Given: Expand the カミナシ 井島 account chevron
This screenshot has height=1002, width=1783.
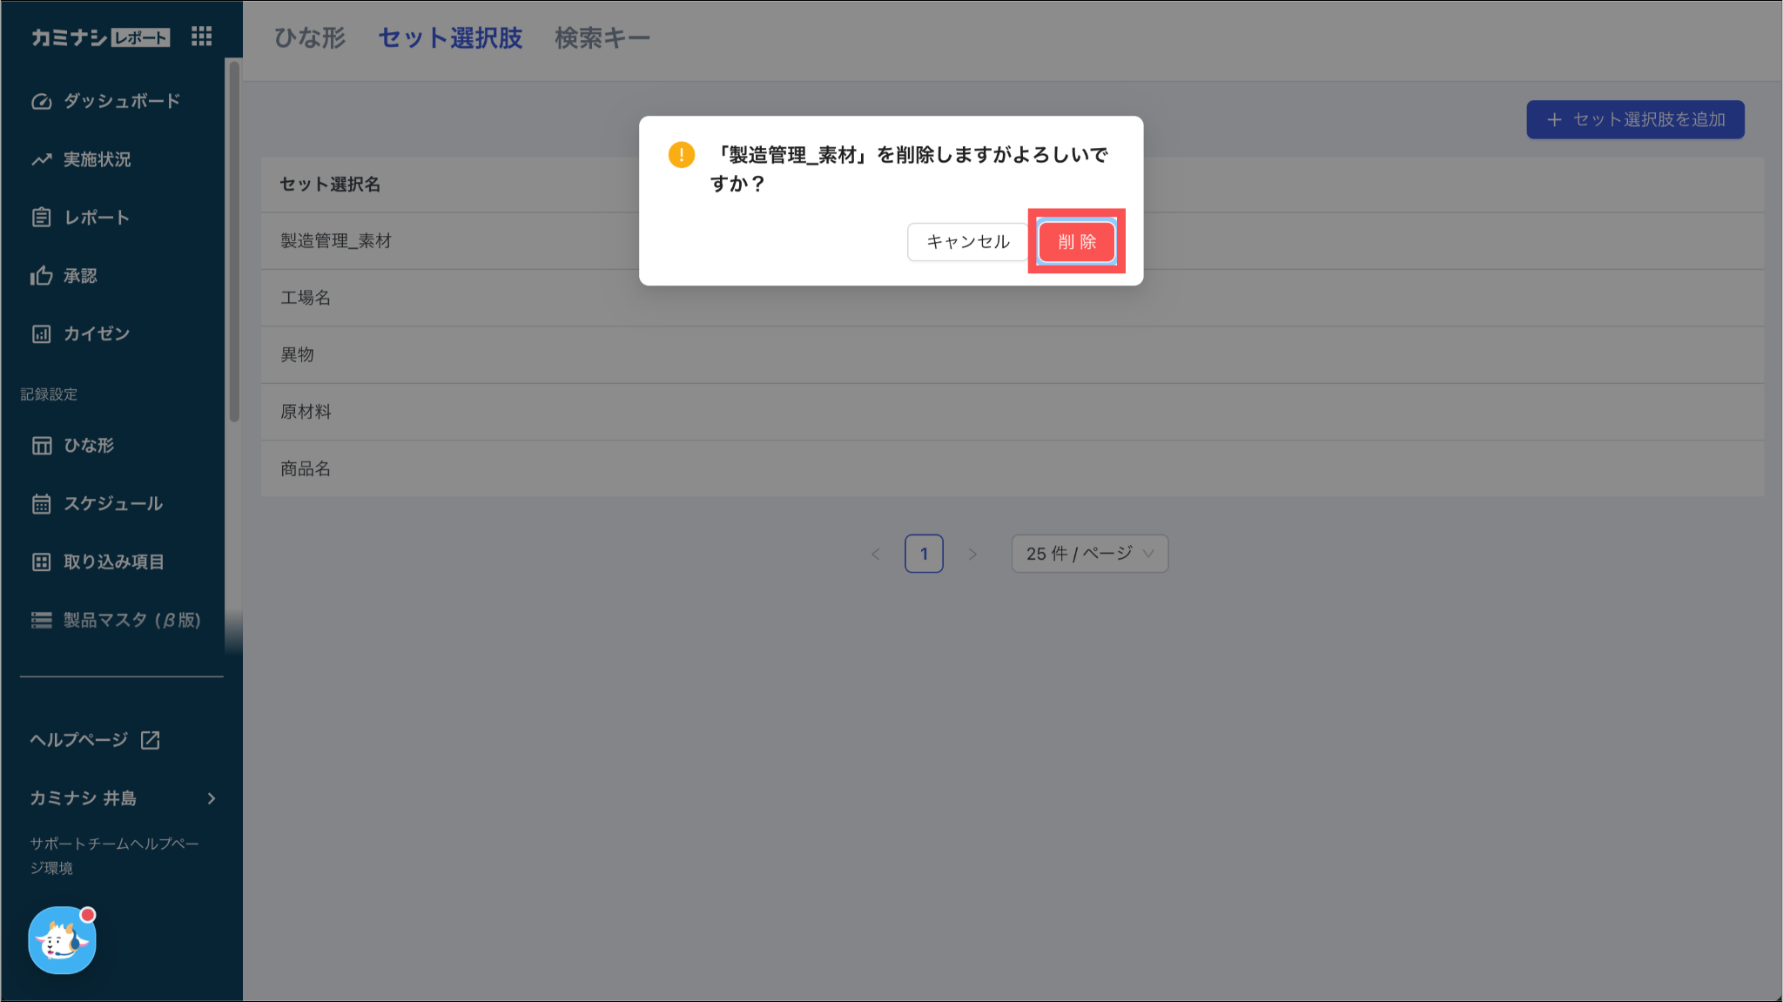Looking at the screenshot, I should 211,798.
